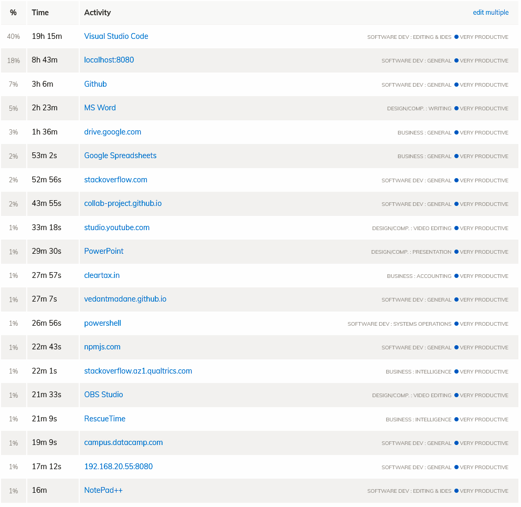Image resolution: width=521 pixels, height=507 pixels.
Task: Open studio.youtube.com activity link
Action: tap(116, 227)
